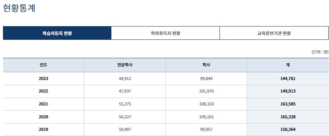Click the 학사 column header
The height and width of the screenshot is (136, 329).
(206, 65)
